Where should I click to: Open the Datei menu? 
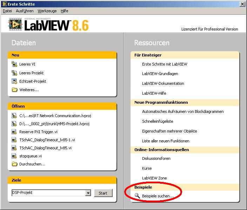[7, 11]
